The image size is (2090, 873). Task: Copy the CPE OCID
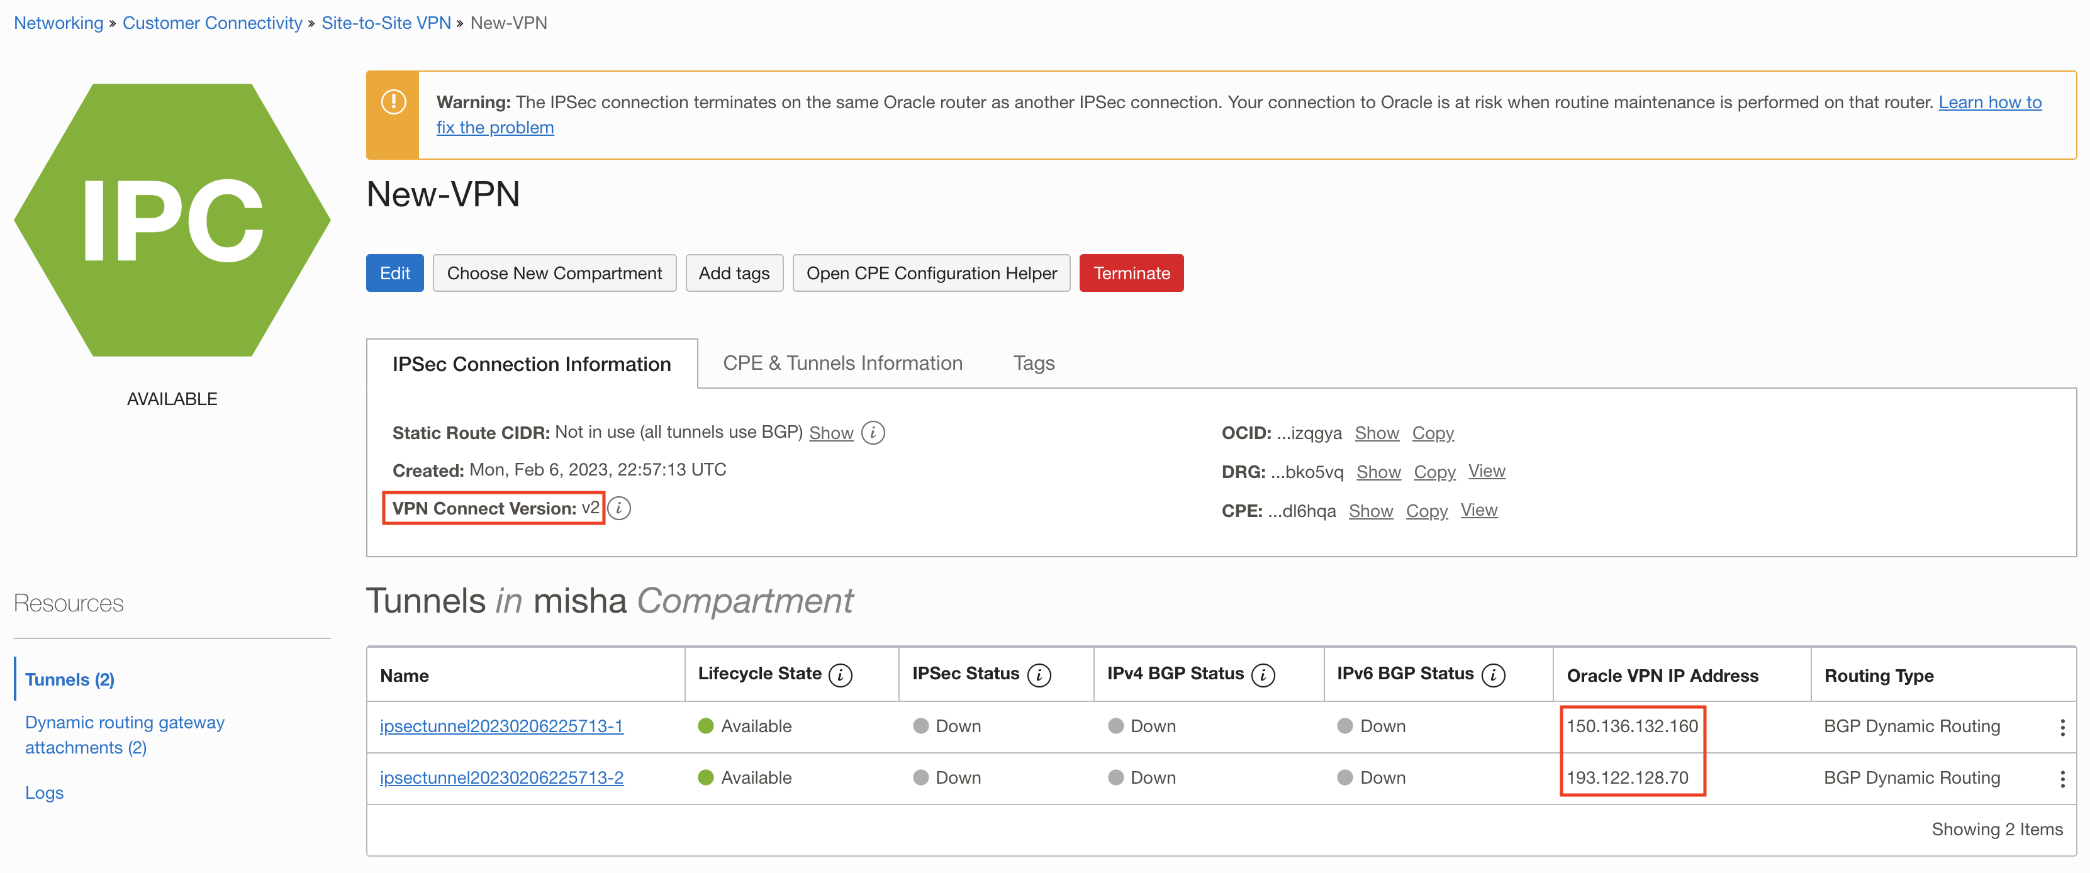tap(1426, 510)
